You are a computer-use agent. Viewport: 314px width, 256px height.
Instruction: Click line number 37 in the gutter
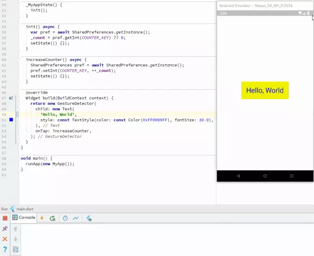point(4,43)
